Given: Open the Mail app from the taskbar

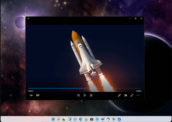Looking at the screenshot, I should pos(97,119).
